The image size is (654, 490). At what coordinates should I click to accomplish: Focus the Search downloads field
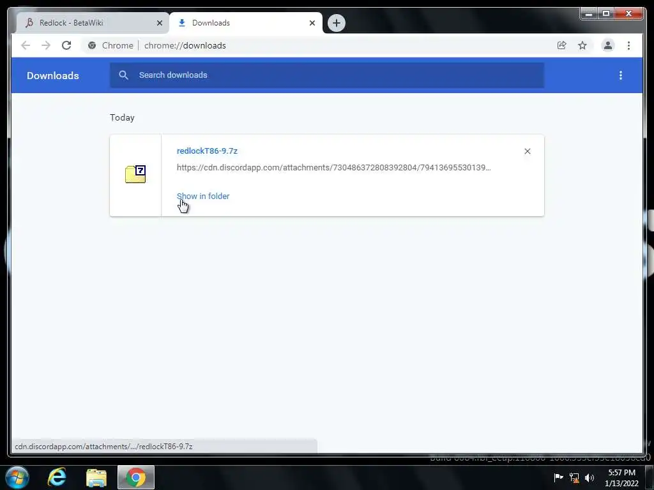tap(327, 75)
